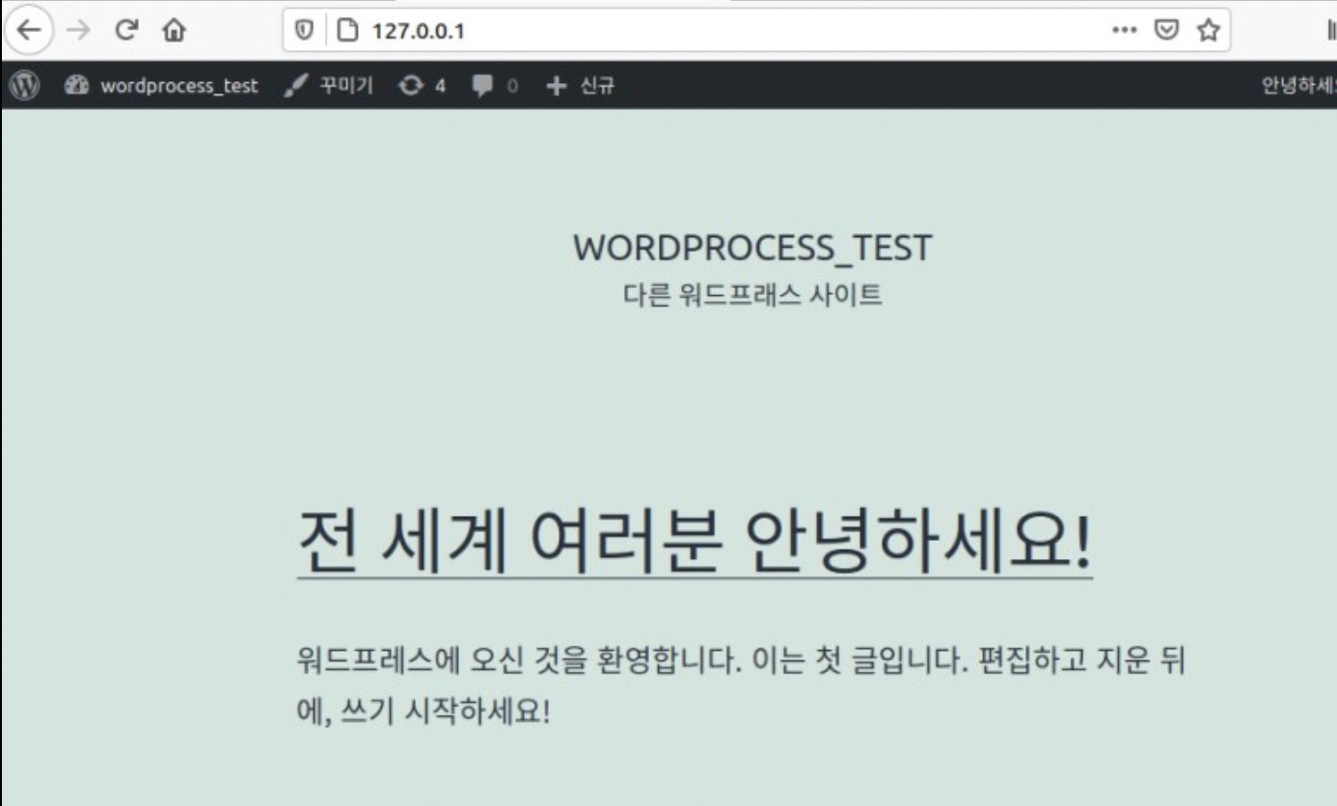Click the page info icon in address bar
1337x806 pixels.
(348, 31)
